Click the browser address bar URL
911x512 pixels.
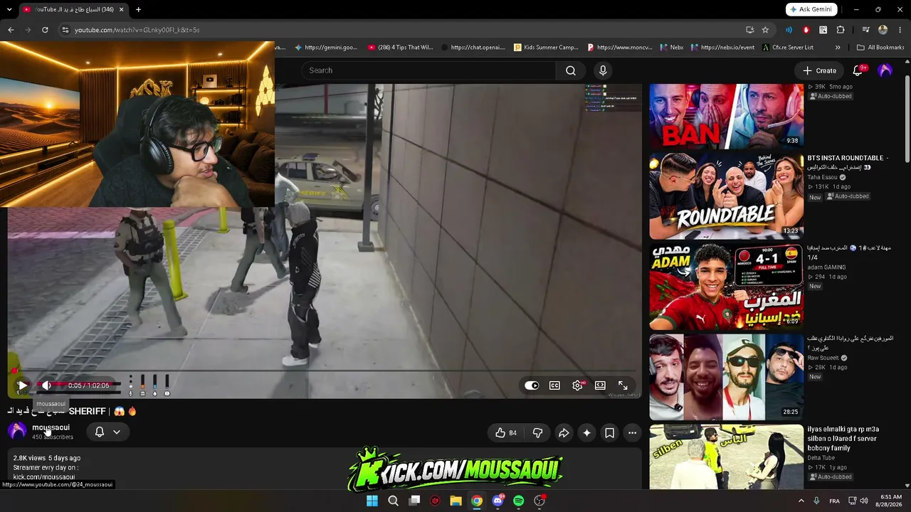tap(137, 30)
